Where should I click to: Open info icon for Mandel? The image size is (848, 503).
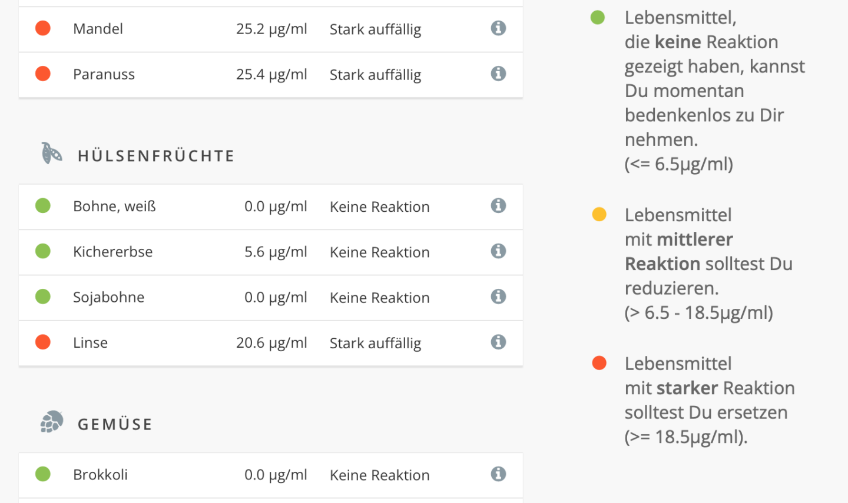point(498,28)
